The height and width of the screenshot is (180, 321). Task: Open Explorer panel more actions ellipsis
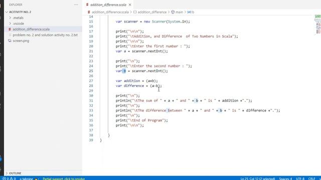(76, 4)
